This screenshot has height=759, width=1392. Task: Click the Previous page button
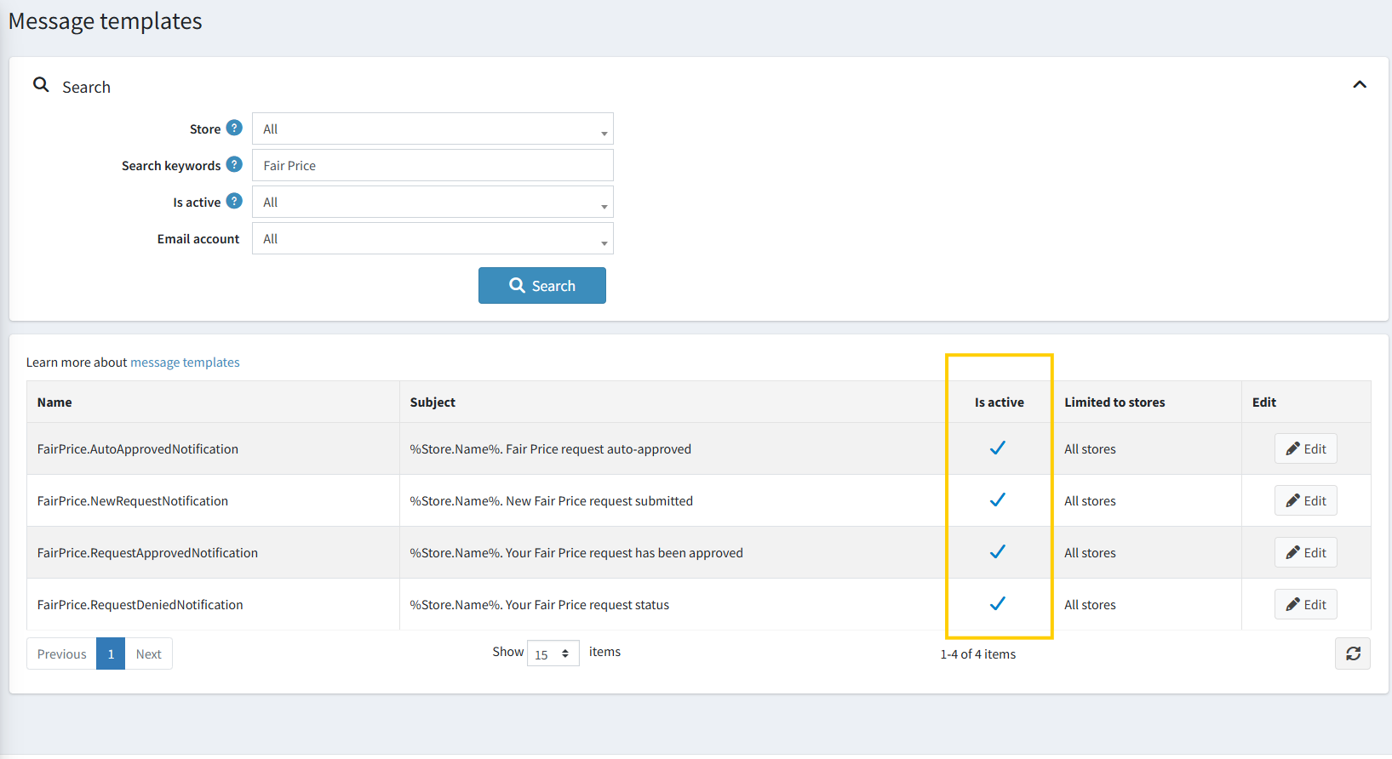pyautogui.click(x=61, y=653)
